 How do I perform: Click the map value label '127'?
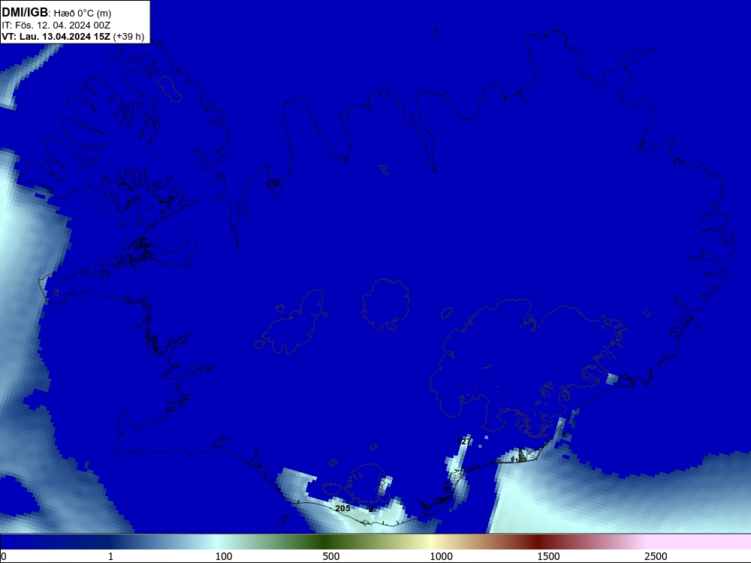[x=463, y=441]
